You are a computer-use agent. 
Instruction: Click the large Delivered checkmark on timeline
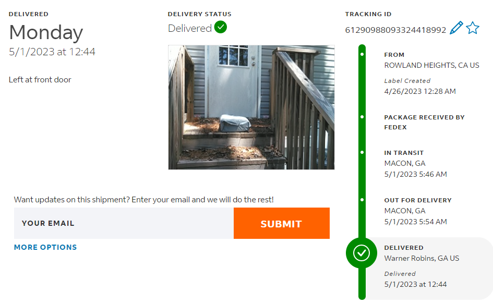pyautogui.click(x=362, y=253)
